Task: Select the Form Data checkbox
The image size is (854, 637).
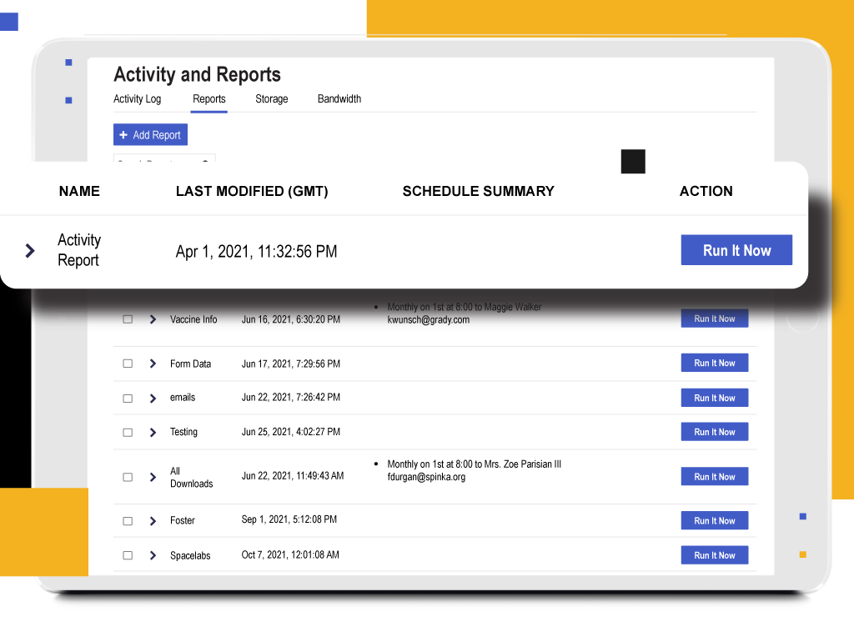Action: (x=128, y=364)
